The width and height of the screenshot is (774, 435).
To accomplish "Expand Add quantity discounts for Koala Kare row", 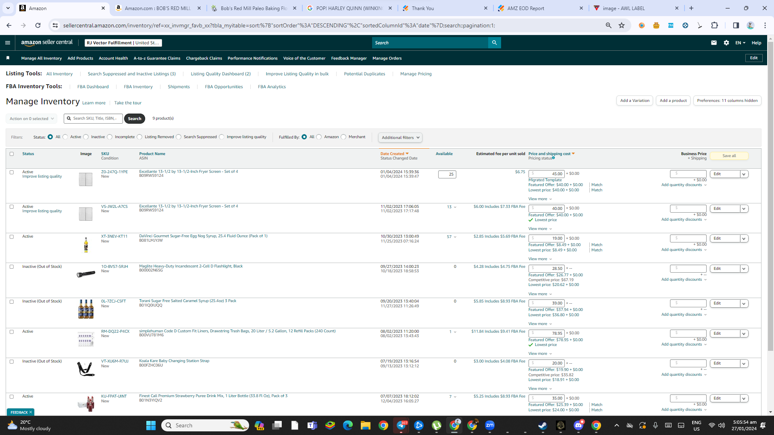I will tap(684, 375).
